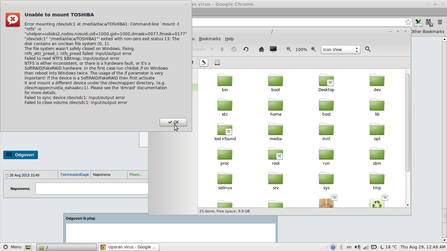Select the selinux folder
This screenshot has height=251, width=447.
(x=225, y=181)
